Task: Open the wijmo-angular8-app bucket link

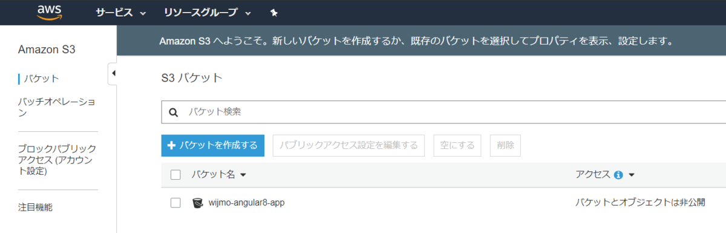Action: [246, 203]
